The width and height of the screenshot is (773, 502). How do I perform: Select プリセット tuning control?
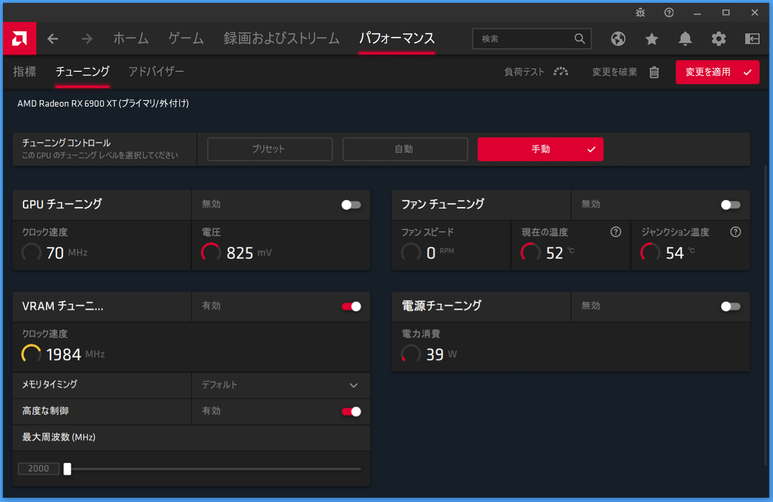pos(270,149)
